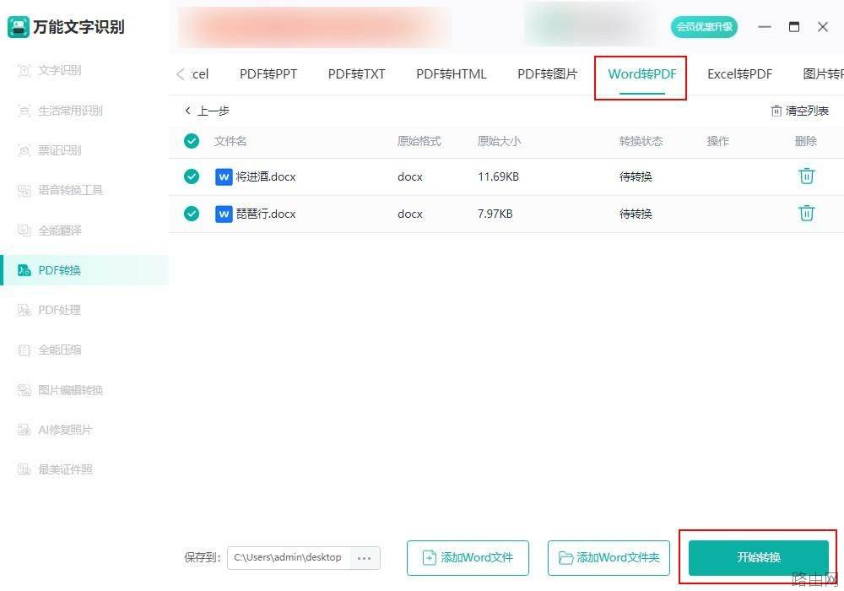Viewport: 844px width, 591px height.
Task: Click the save path input field
Action: [x=289, y=557]
